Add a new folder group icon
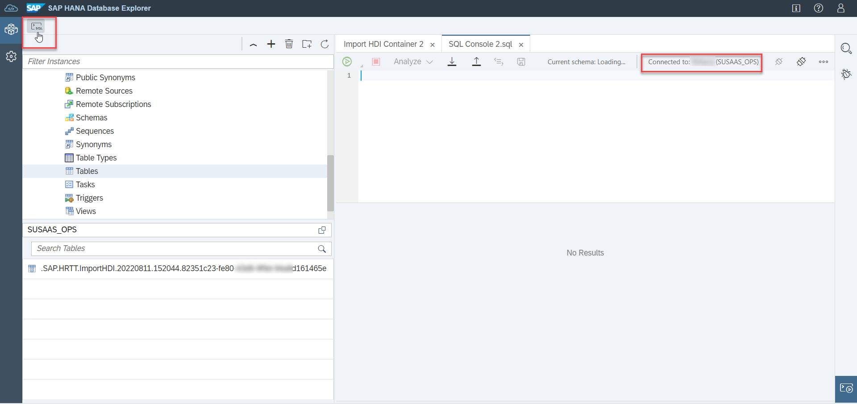857x404 pixels. pos(307,44)
